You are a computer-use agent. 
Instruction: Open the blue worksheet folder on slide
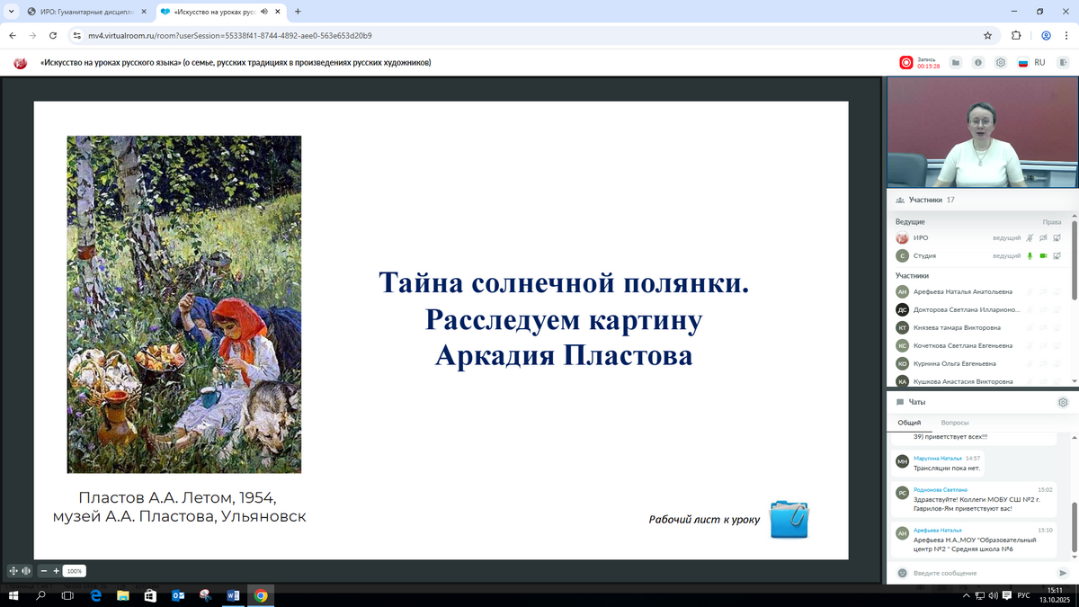(x=789, y=519)
